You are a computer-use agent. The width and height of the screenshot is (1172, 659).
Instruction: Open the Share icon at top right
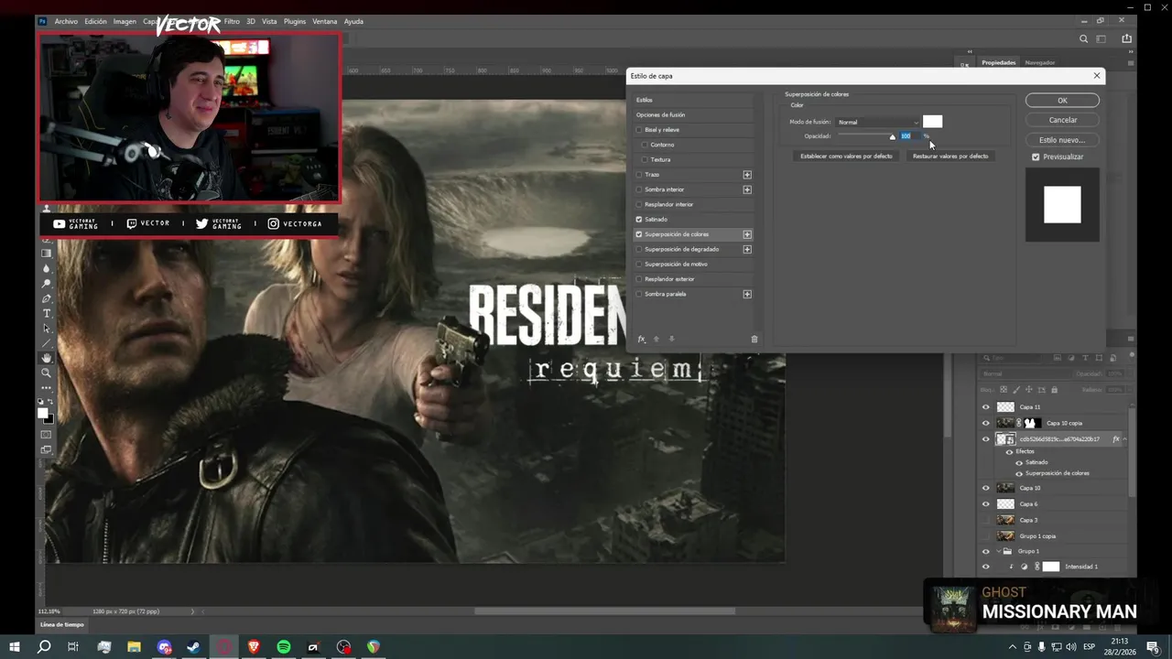point(1127,38)
